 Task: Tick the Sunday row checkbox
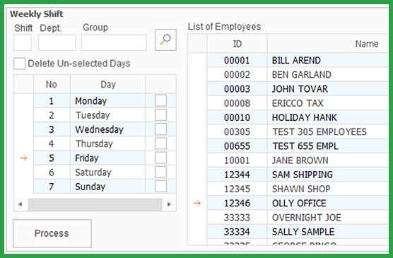click(160, 187)
